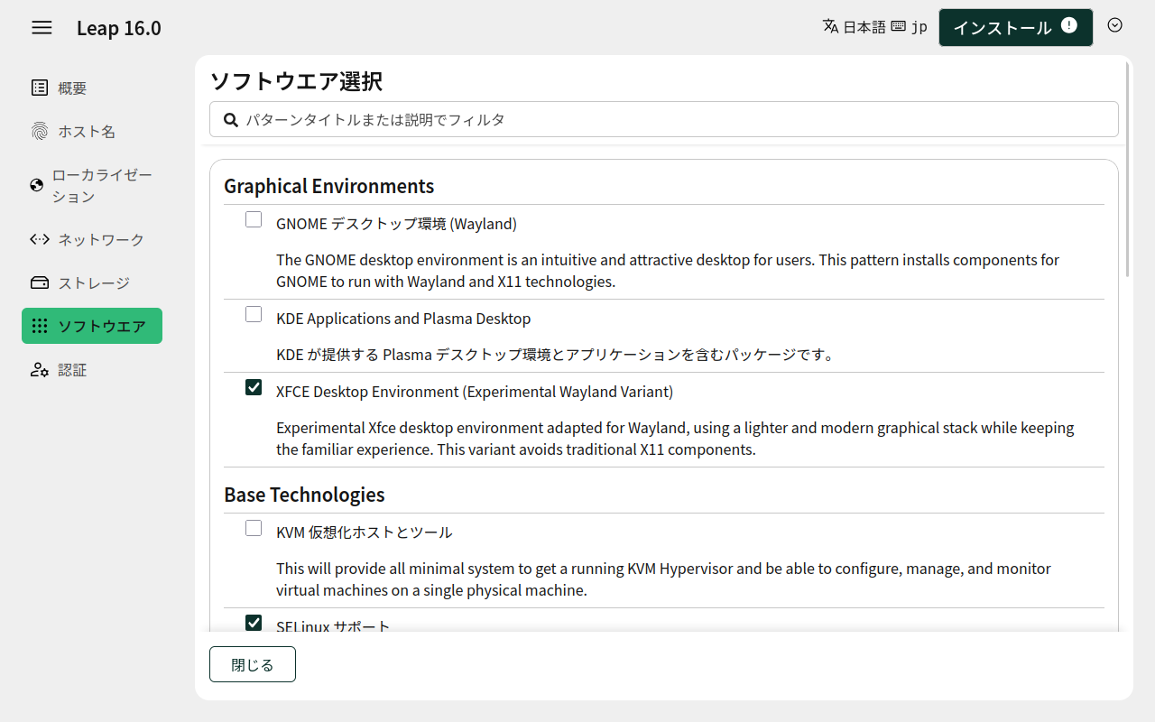Enable GNOME デスクトップ環境 (Wayland) checkbox
Viewport: 1155px width, 722px height.
(254, 219)
